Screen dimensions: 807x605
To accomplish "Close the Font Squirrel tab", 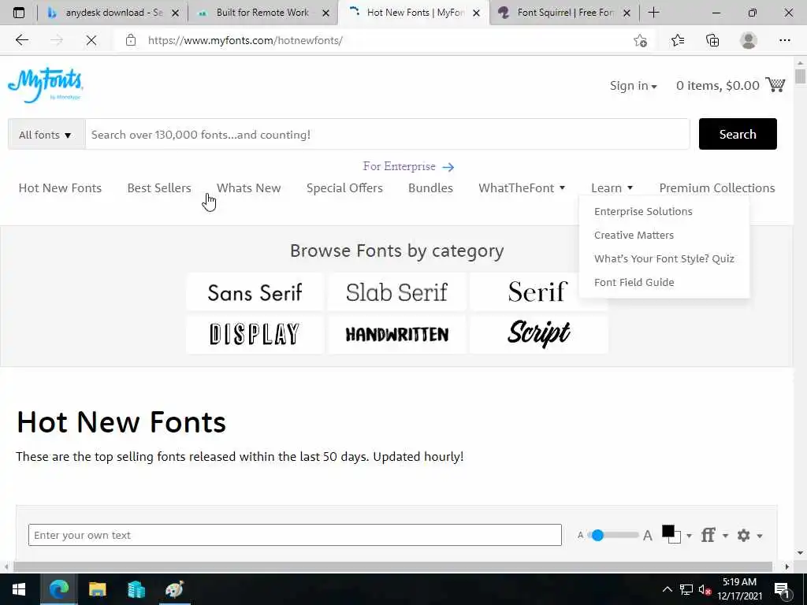I will pos(627,13).
